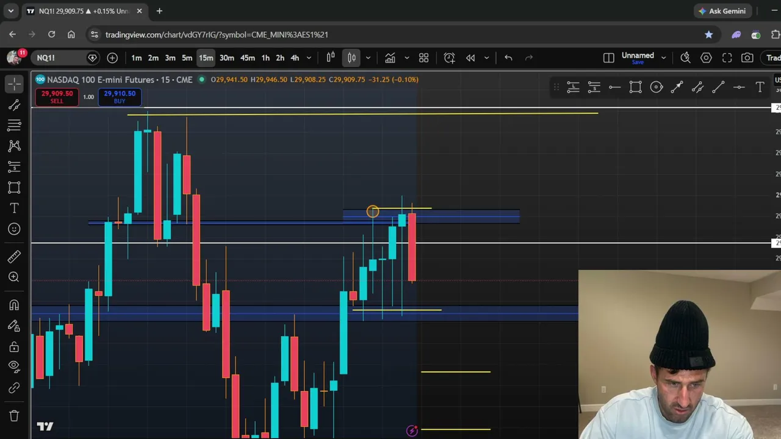Click the blue BUY 29,910.50 button
This screenshot has width=781, height=439.
point(120,96)
